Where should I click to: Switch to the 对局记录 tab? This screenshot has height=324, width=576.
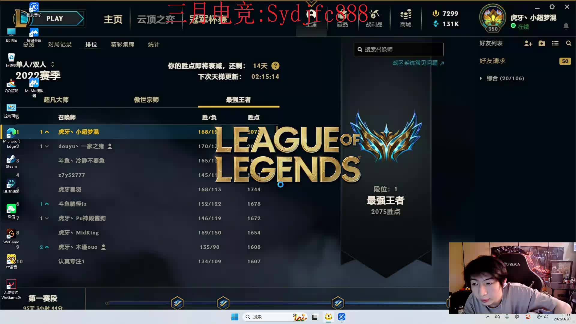tap(60, 44)
